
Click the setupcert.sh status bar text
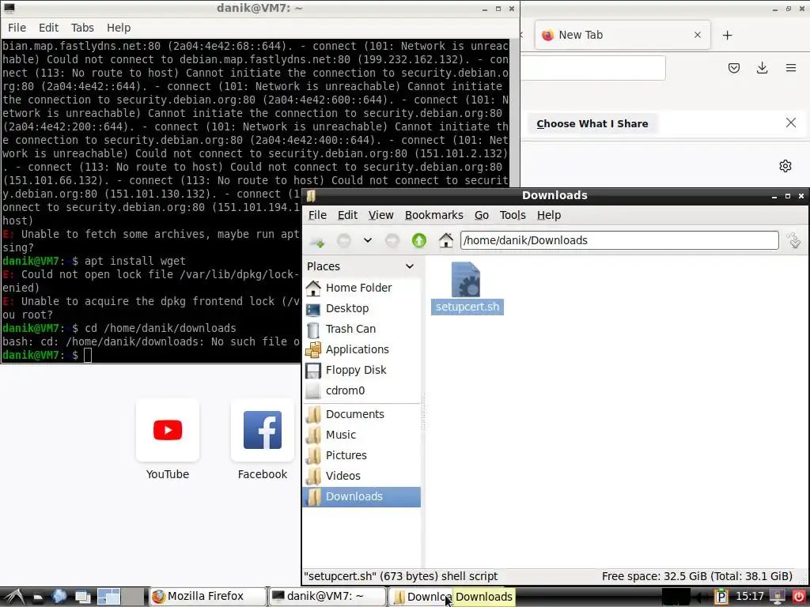[400, 576]
